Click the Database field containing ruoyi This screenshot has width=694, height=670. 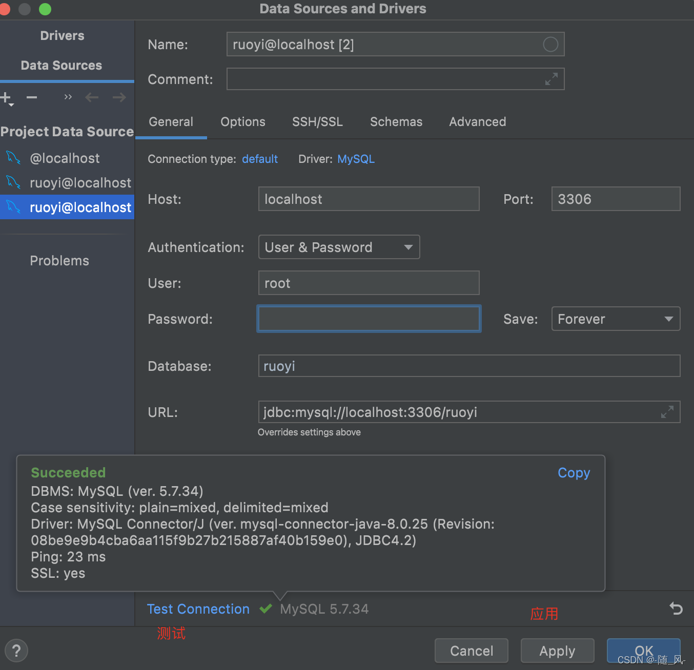click(x=469, y=366)
